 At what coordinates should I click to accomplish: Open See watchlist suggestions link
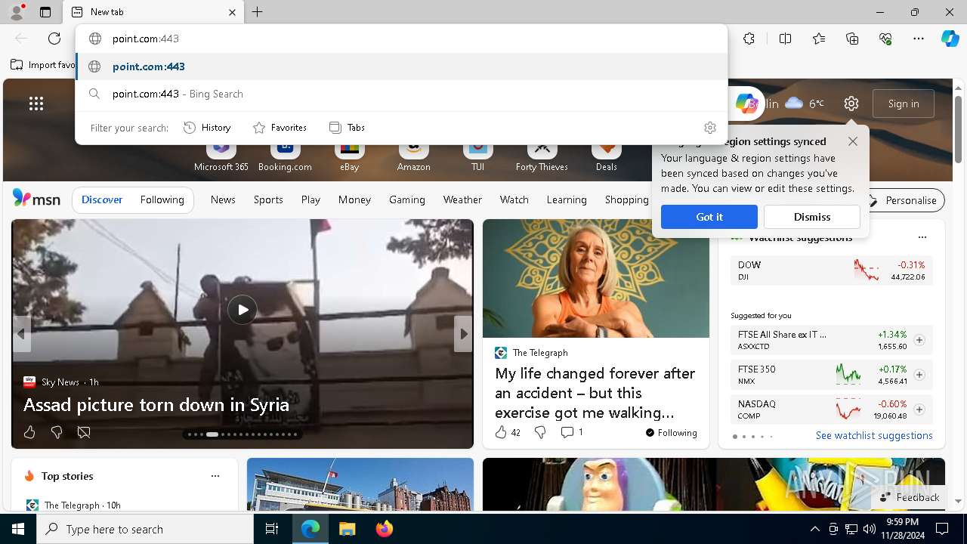874,435
